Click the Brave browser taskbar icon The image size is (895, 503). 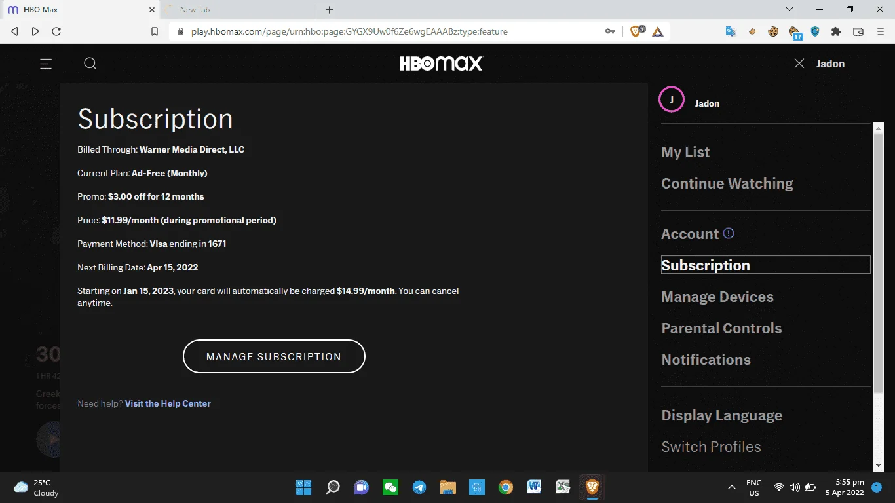[x=592, y=487]
